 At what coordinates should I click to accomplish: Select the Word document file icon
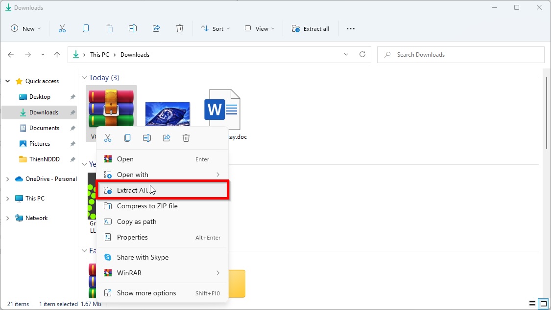click(222, 110)
